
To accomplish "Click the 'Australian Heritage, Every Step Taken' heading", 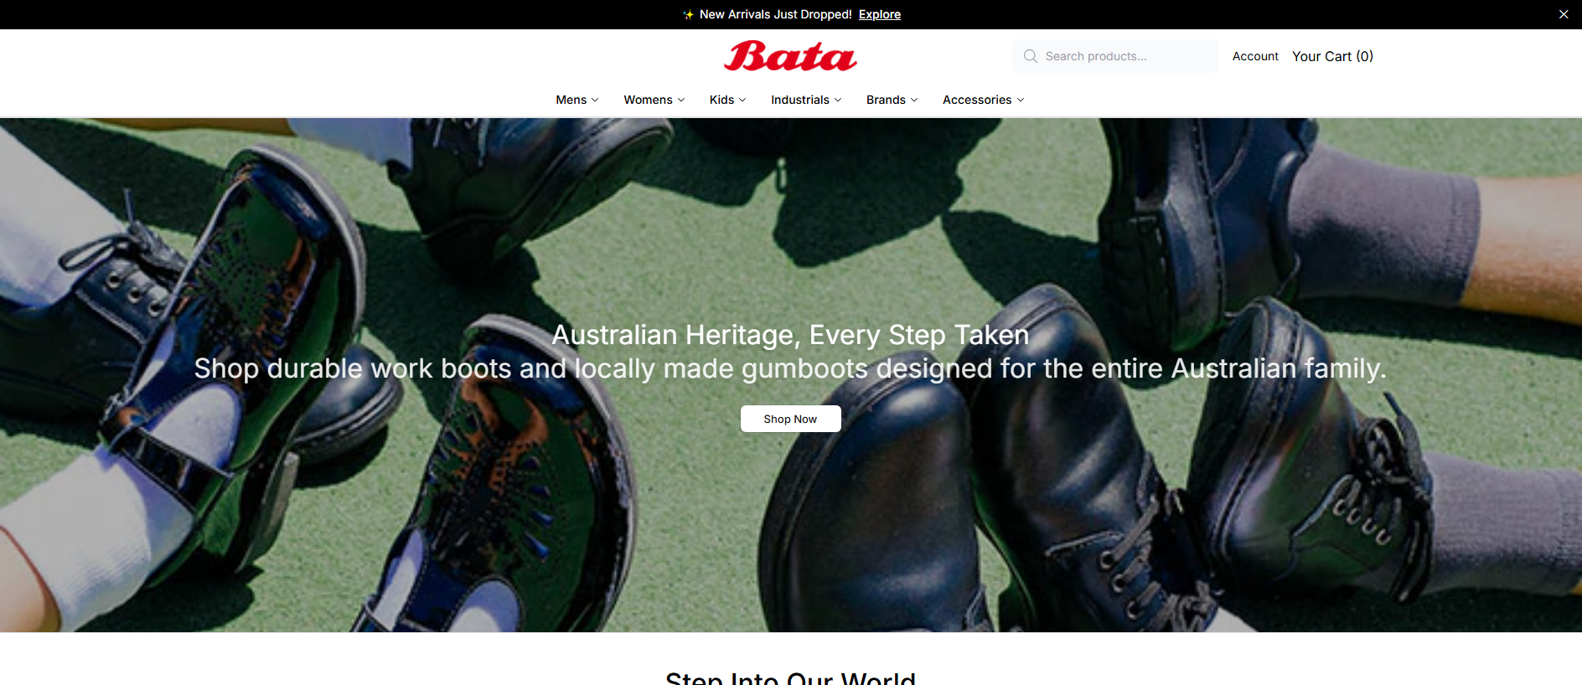I will coord(790,335).
